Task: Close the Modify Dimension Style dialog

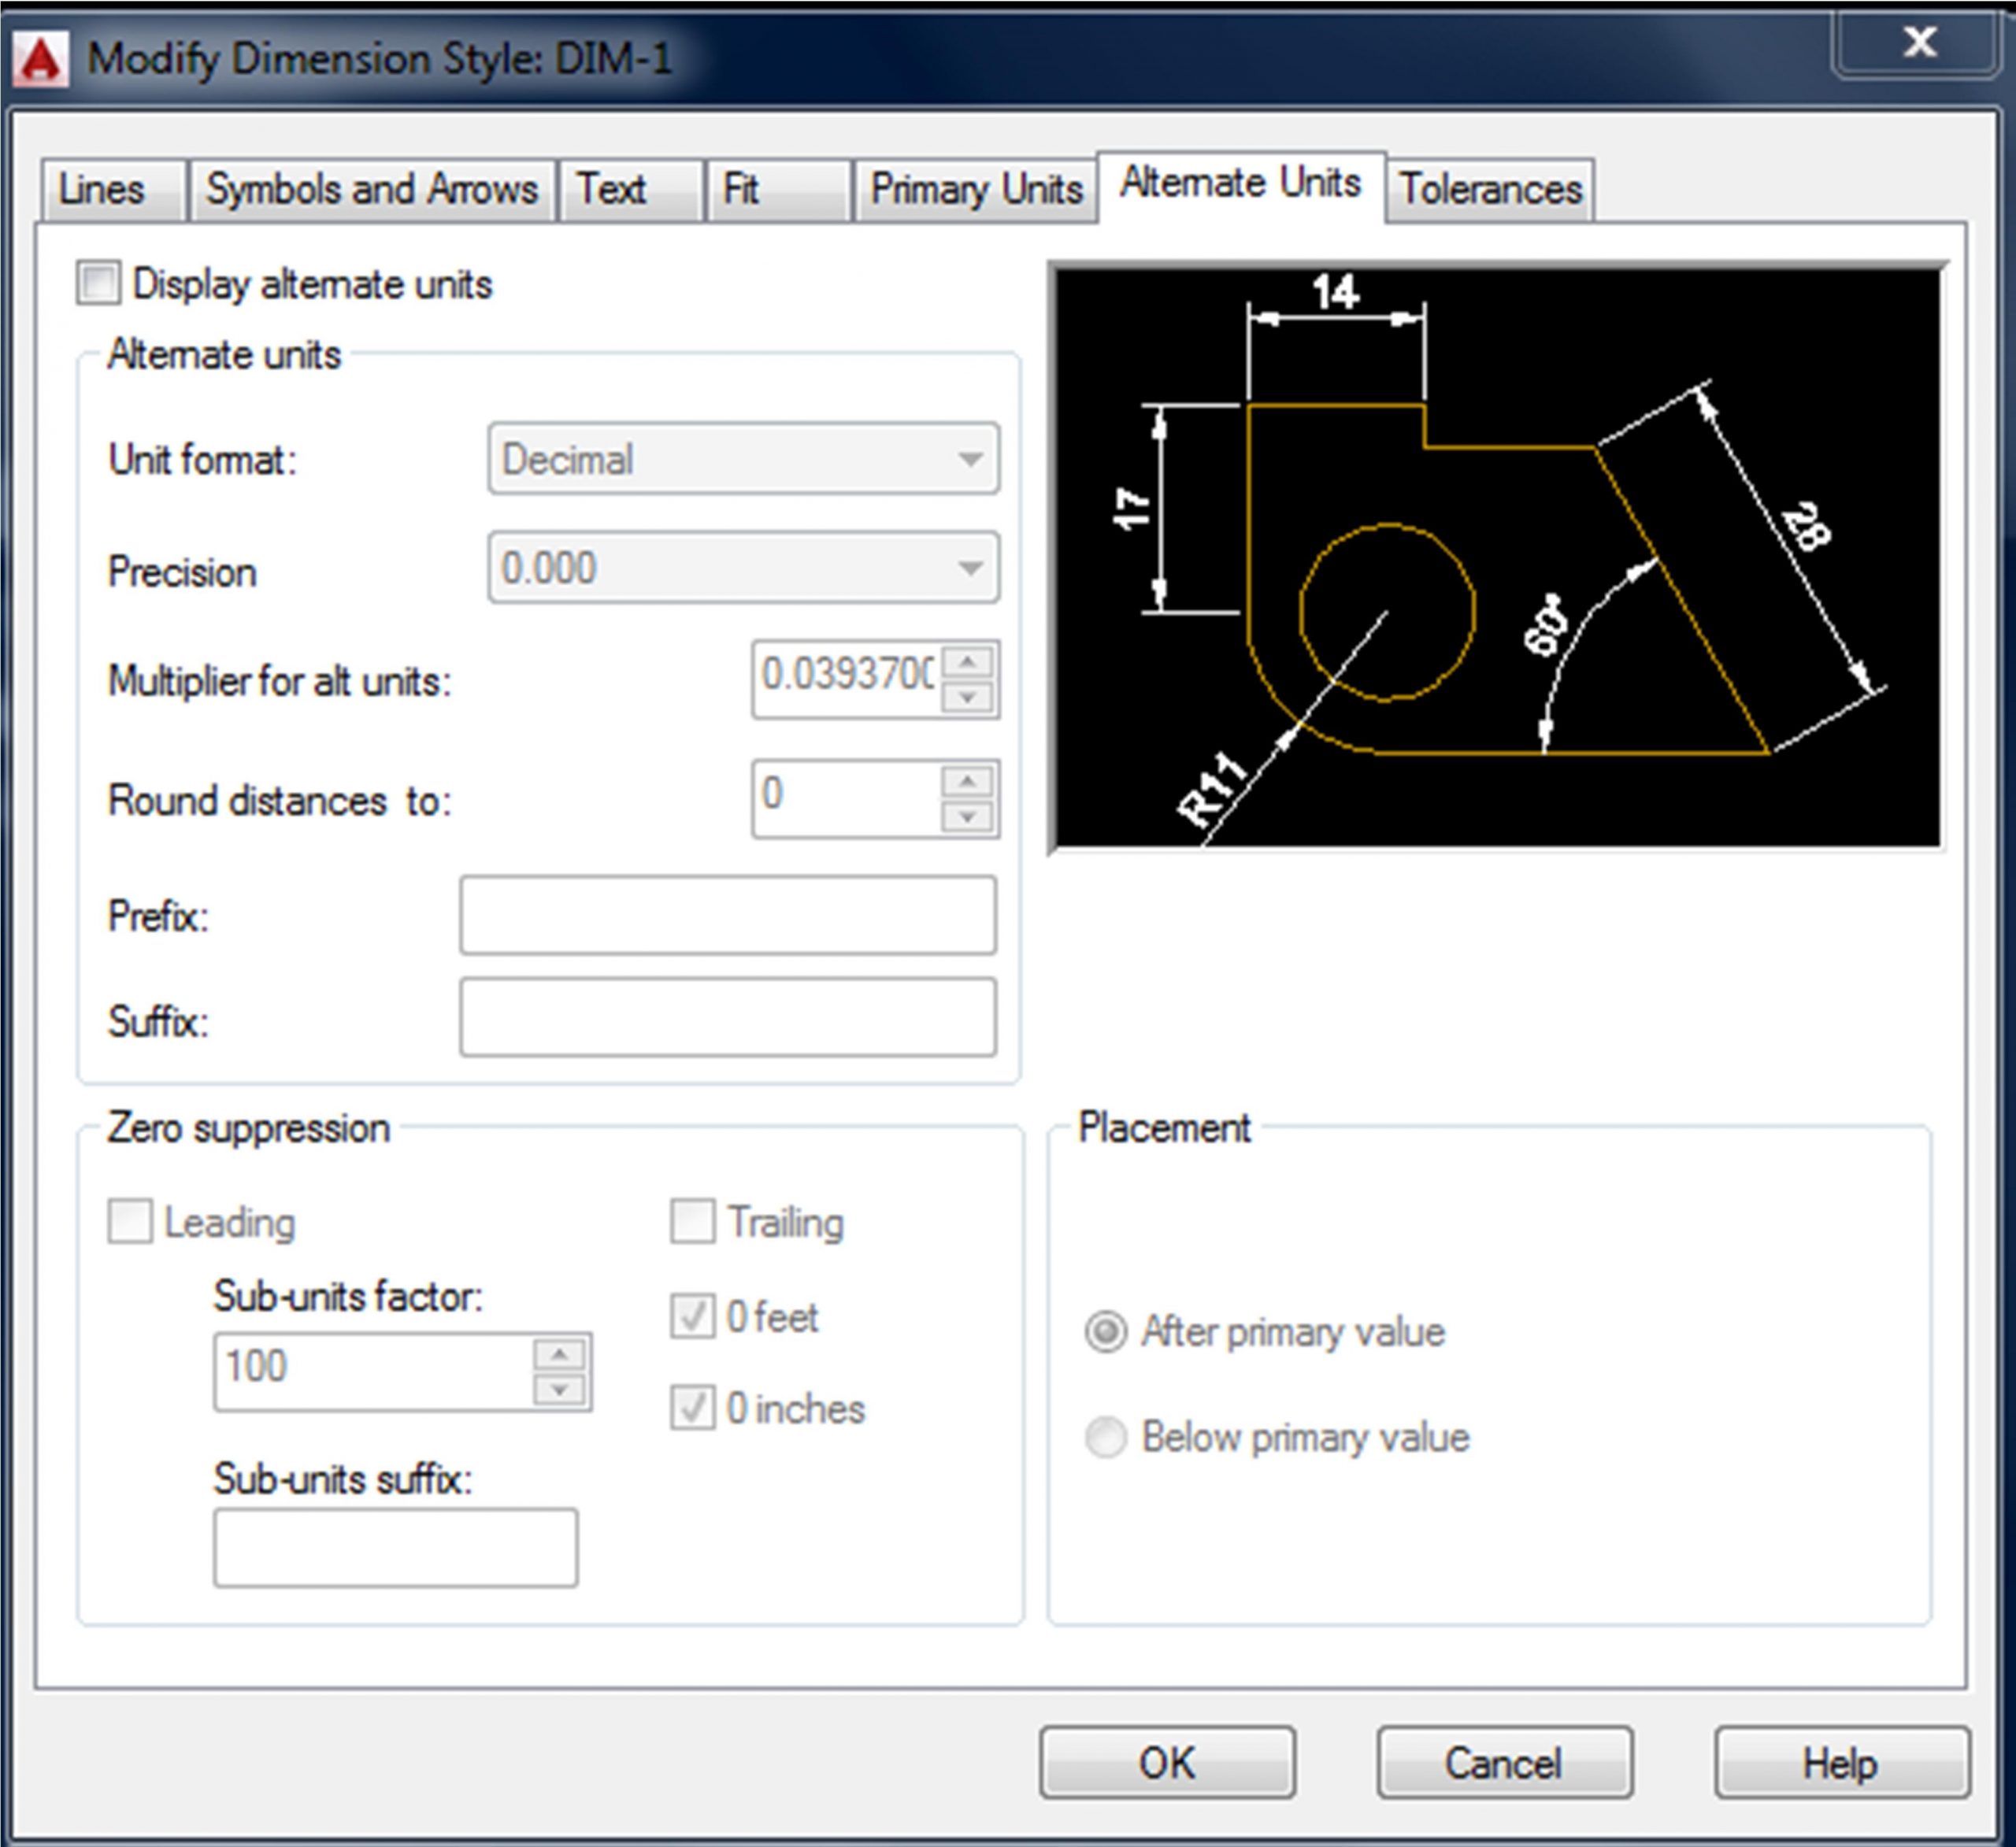Action: pyautogui.click(x=1919, y=42)
